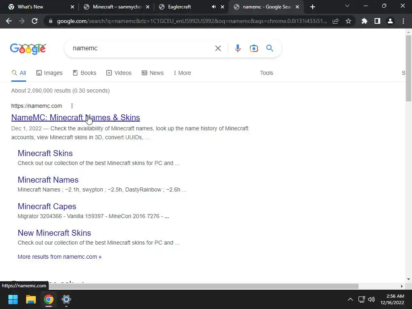Open the taskbar clock and date

pyautogui.click(x=392, y=299)
